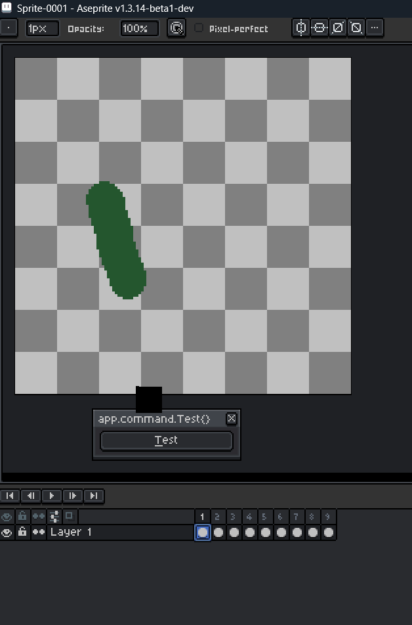Select Layer 1 cel in frame 2
This screenshot has height=625, width=412.
218,532
